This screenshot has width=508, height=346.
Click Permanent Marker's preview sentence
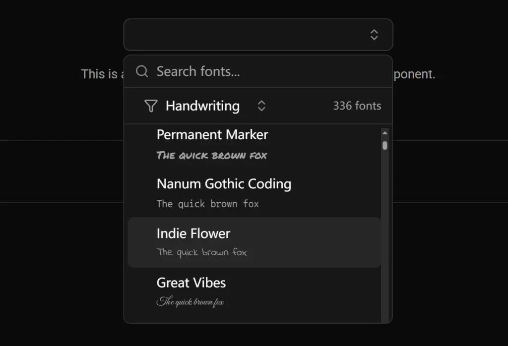click(x=212, y=155)
